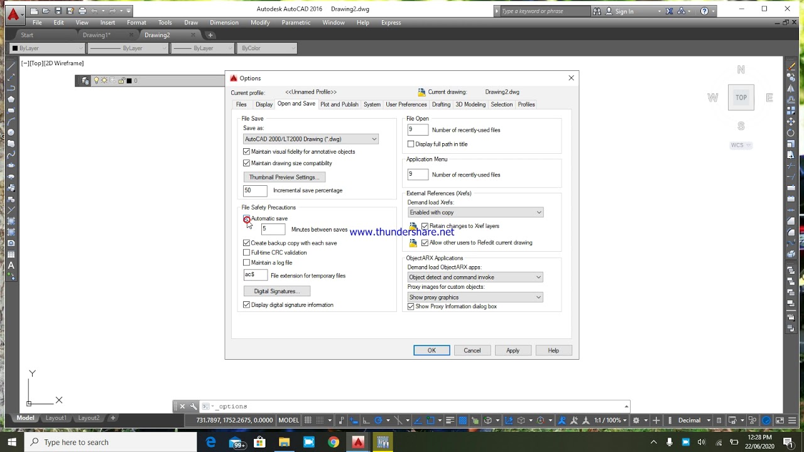Image resolution: width=804 pixels, height=452 pixels.
Task: Open the Drafting tab in Options
Action: [441, 104]
